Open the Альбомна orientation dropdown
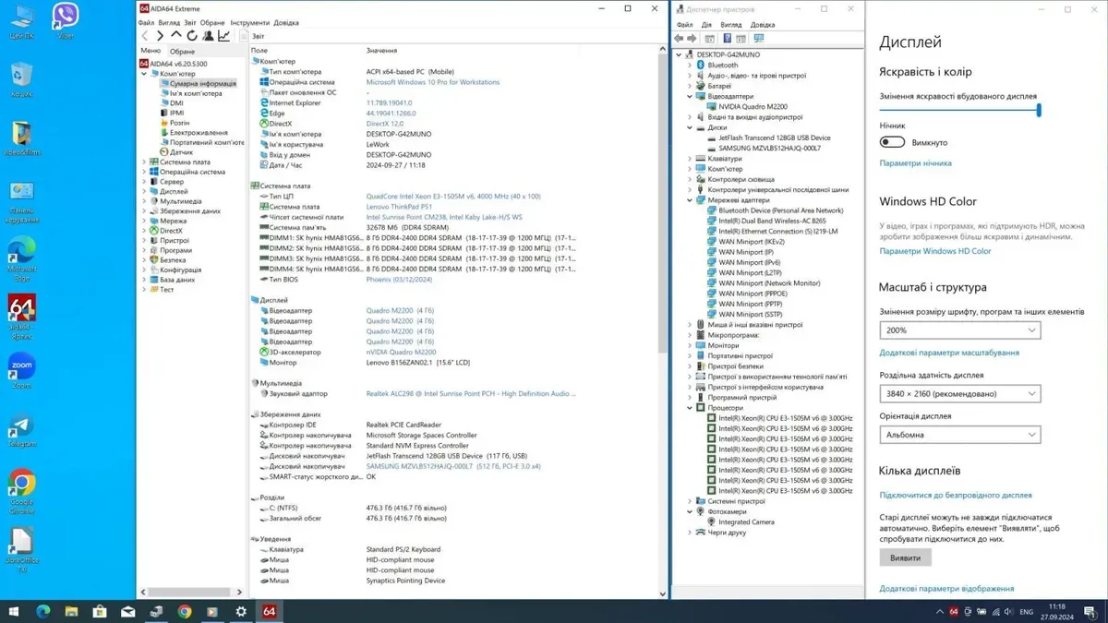Image resolution: width=1108 pixels, height=623 pixels. (x=959, y=434)
